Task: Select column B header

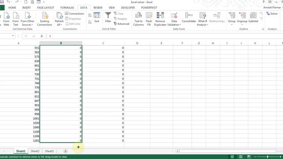Action: coord(61,43)
